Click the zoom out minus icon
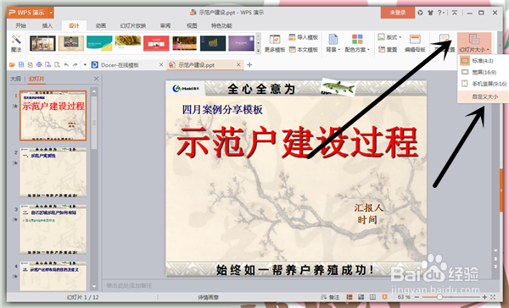This screenshot has width=509, height=308. pyautogui.click(x=417, y=297)
